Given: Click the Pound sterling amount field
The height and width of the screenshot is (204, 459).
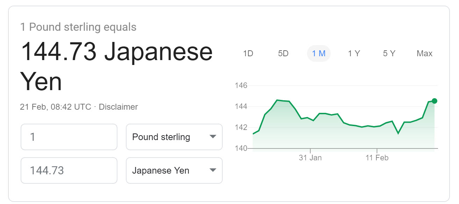Looking at the screenshot, I should (69, 137).
